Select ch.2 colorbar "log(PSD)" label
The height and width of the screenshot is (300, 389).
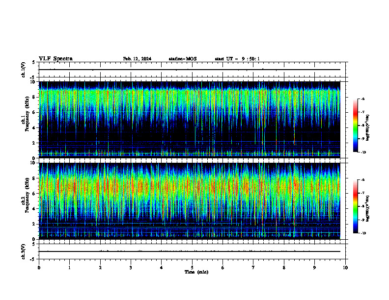click(x=368, y=208)
